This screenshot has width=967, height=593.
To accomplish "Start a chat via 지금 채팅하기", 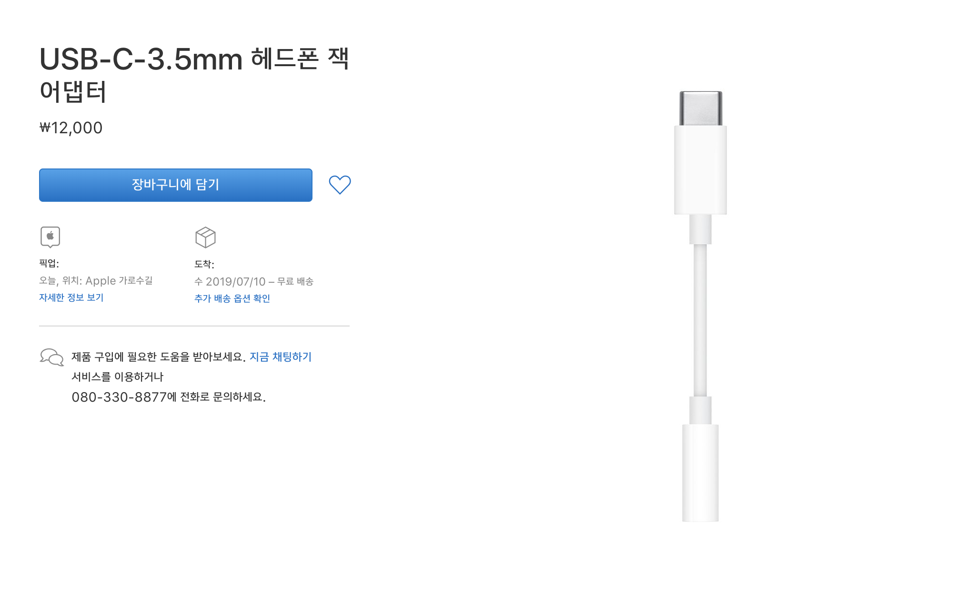I will 281,356.
